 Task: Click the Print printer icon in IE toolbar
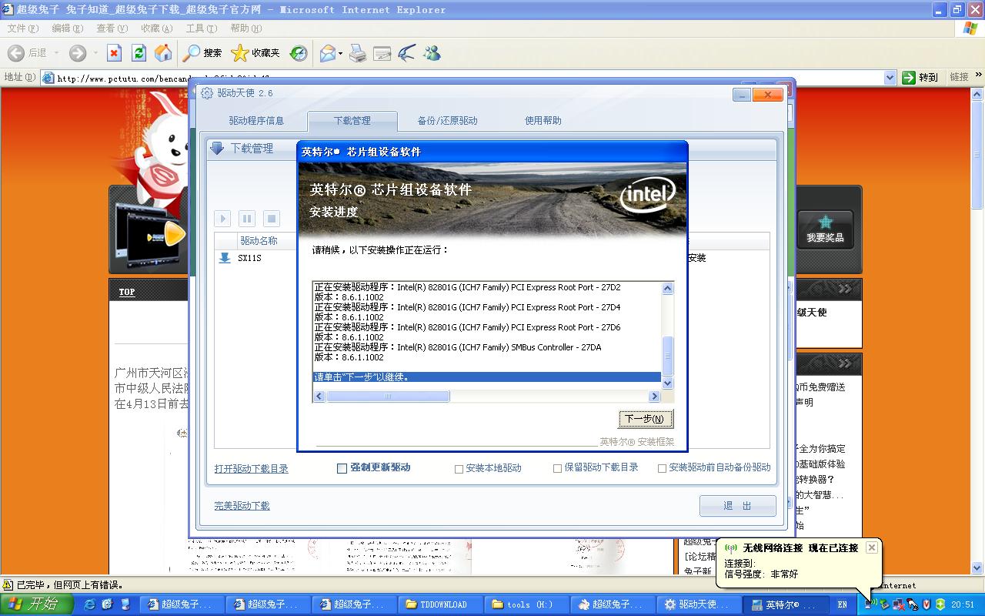coord(357,53)
